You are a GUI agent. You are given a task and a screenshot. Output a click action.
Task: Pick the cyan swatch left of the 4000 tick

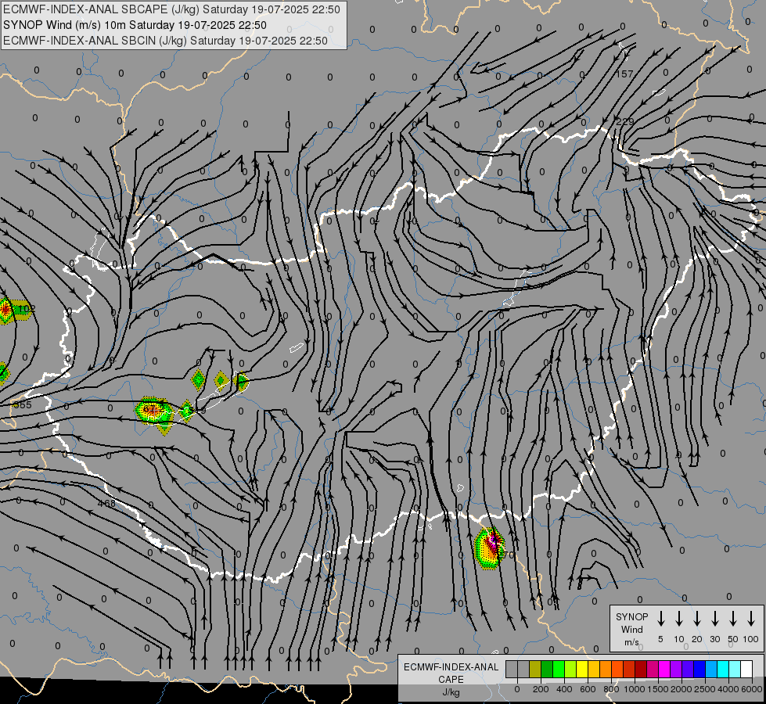(722, 669)
